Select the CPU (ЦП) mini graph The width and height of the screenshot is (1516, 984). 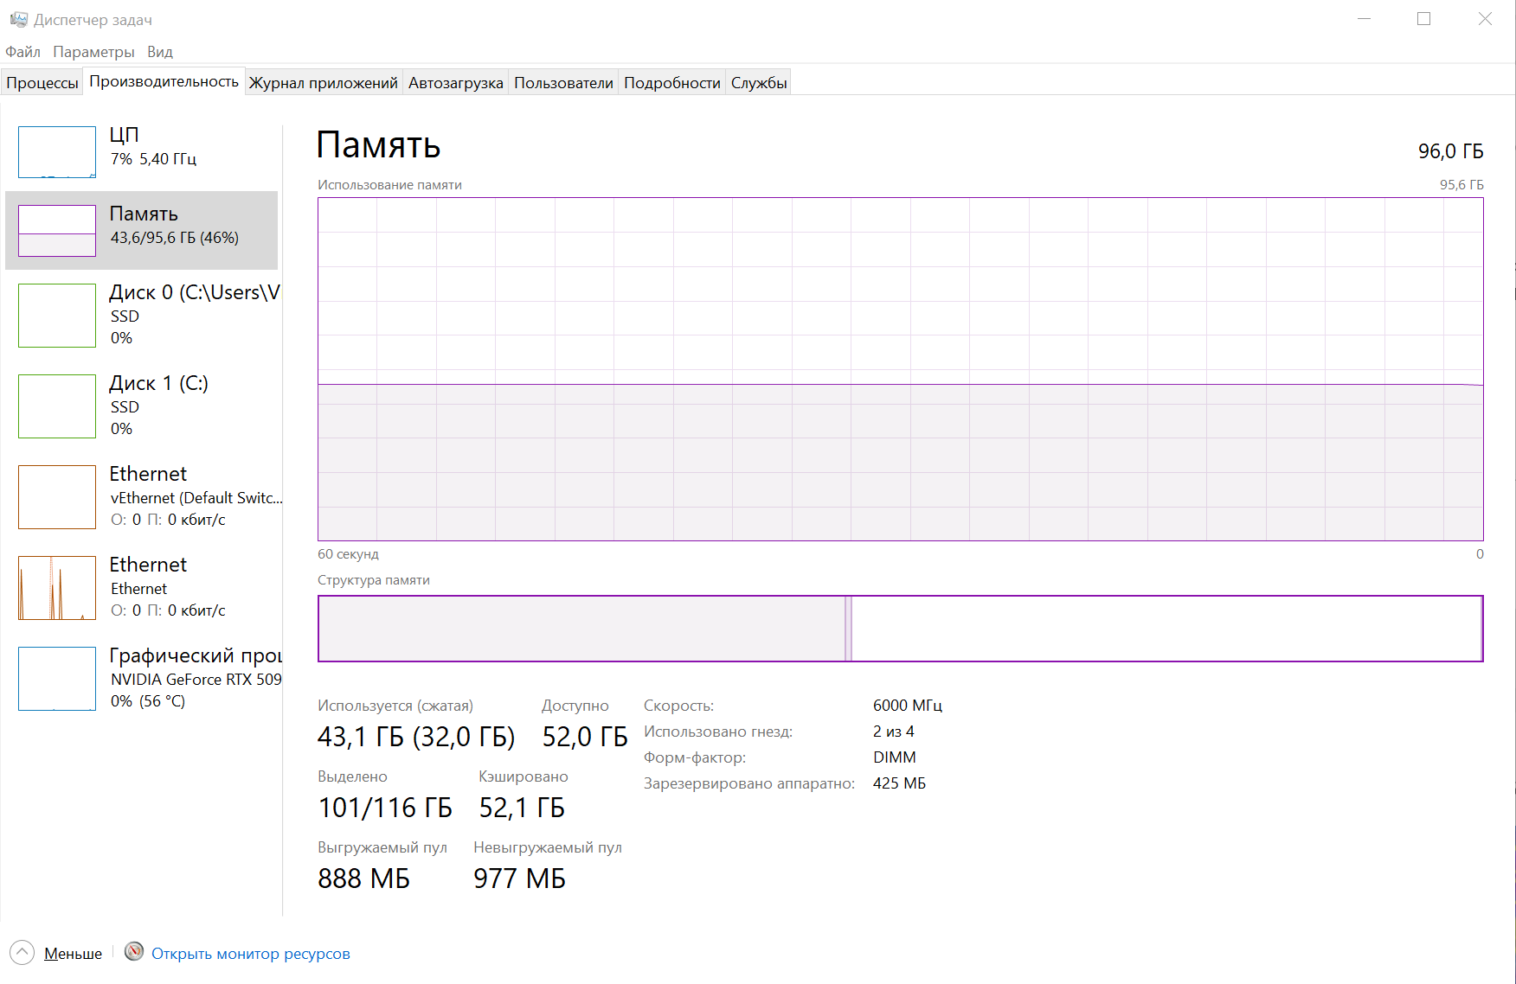57,152
